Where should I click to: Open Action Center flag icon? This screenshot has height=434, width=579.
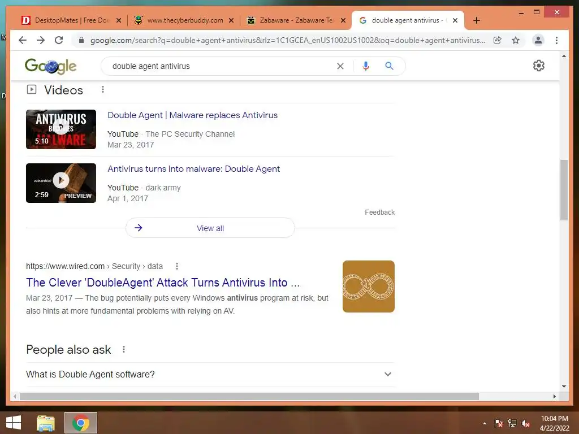pyautogui.click(x=499, y=423)
